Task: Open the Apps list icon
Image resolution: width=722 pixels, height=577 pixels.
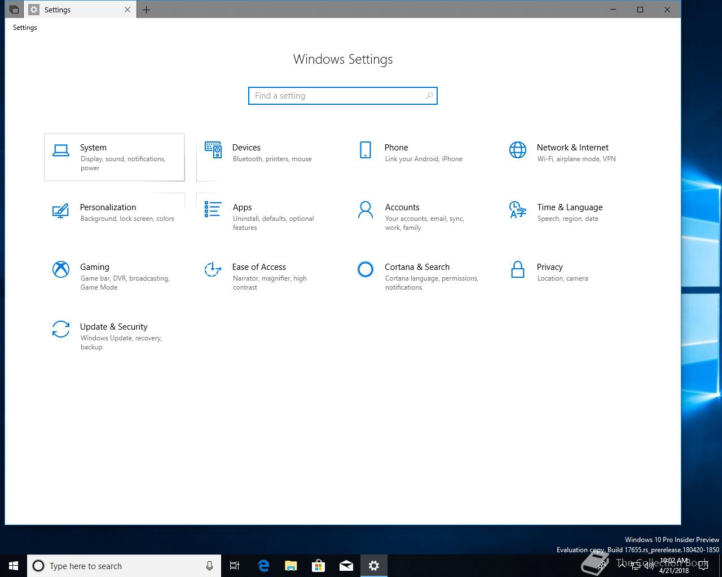Action: [x=213, y=209]
